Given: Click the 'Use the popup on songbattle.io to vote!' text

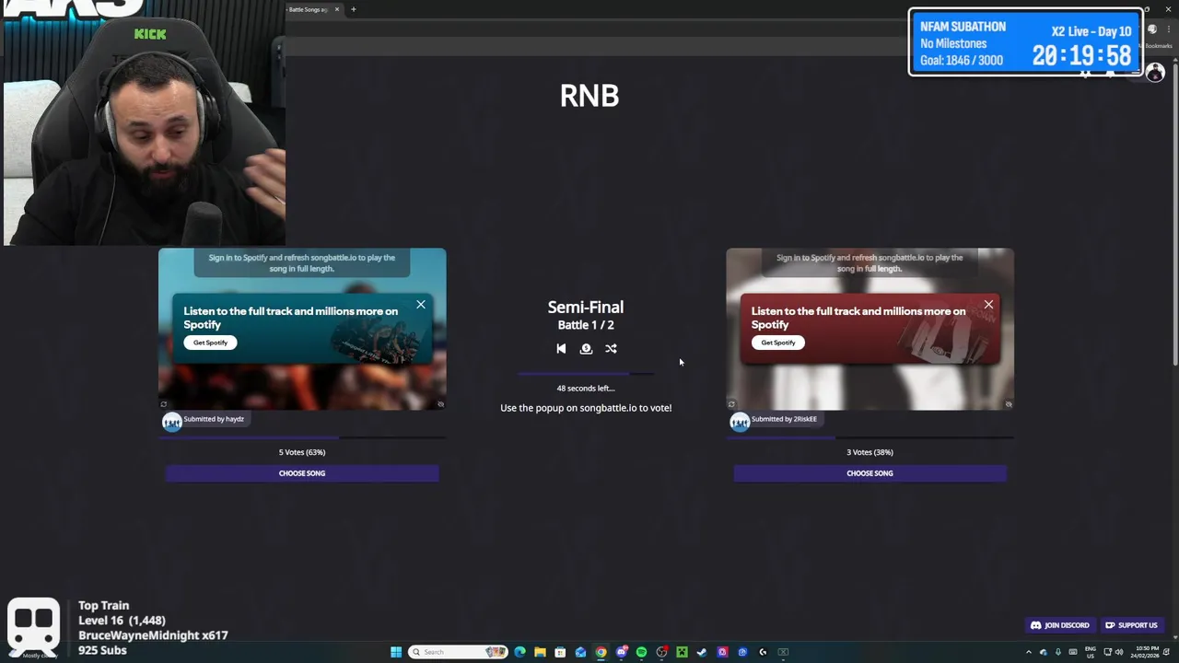Looking at the screenshot, I should pyautogui.click(x=586, y=408).
